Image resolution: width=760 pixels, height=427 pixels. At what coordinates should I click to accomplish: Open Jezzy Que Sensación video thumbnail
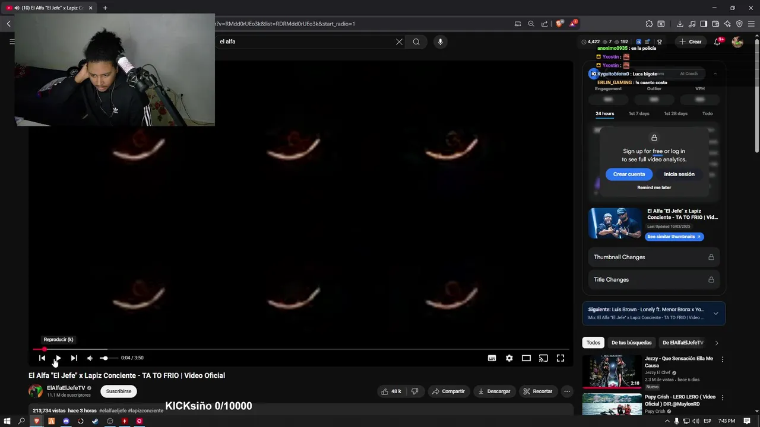coord(611,371)
